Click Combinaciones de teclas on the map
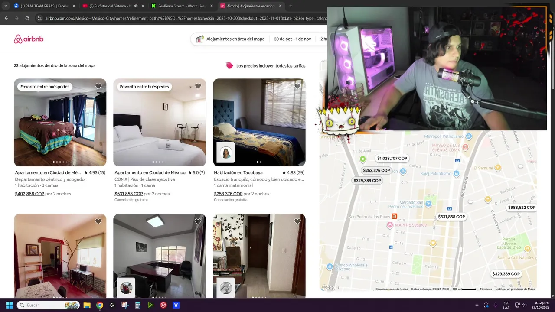 [392, 289]
